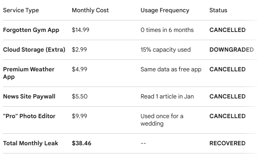
Task: Select the $2.99 cost cell
Action: (x=79, y=50)
